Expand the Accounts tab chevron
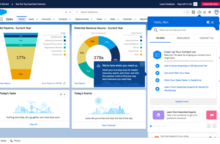Viewport: 220px width, 144px height. click(54, 19)
